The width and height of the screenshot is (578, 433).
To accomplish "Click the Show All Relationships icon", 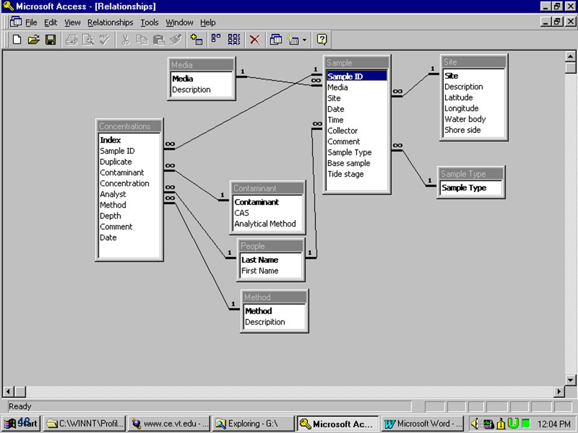I will [234, 40].
